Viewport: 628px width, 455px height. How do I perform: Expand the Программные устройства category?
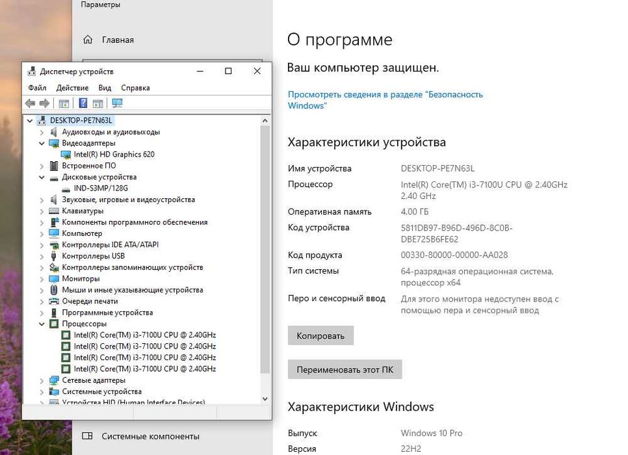click(42, 313)
